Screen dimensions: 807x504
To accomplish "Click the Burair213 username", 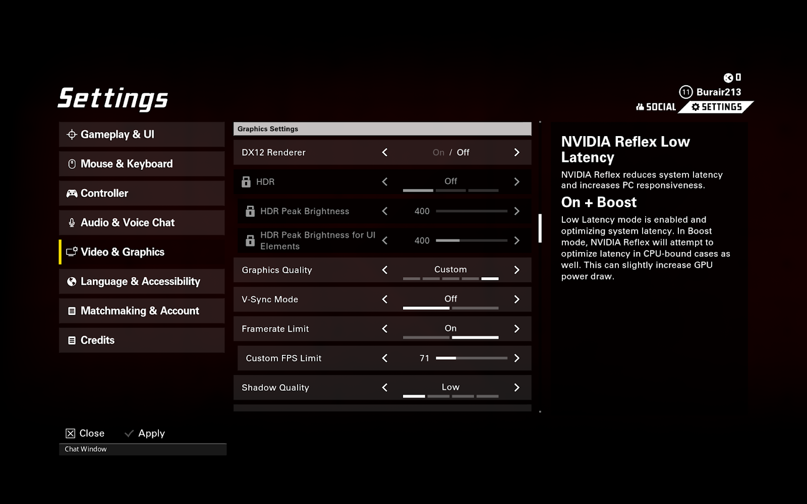I will coord(719,92).
